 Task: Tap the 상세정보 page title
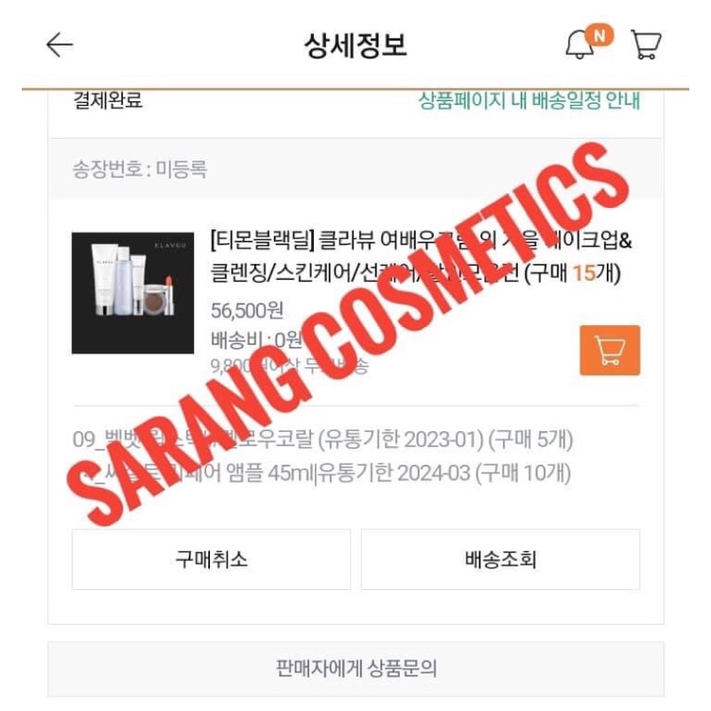355,45
